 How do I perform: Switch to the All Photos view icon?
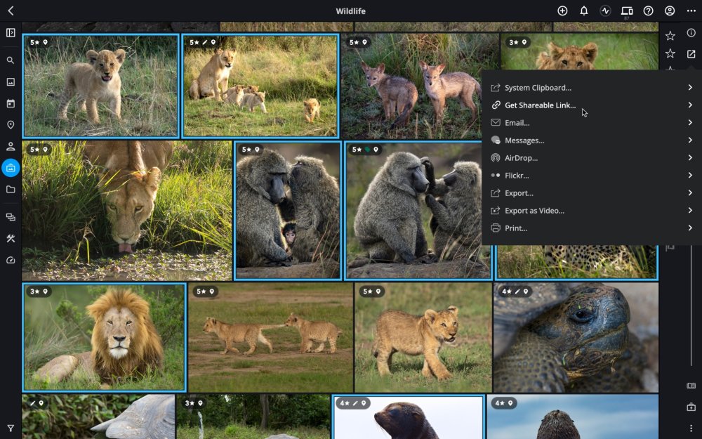[x=11, y=81]
